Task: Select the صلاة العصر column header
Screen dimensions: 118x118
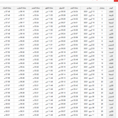Action: coord(36,8)
